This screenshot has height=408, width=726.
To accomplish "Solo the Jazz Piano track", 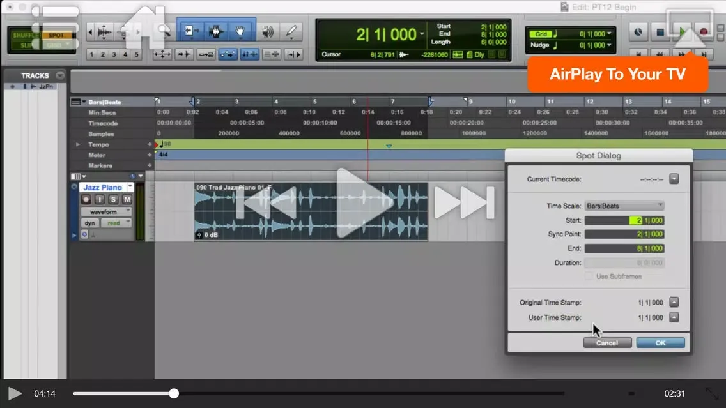I will [113, 199].
